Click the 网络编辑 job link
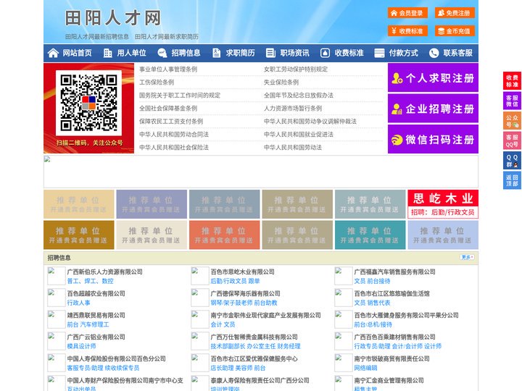The image size is (522, 391). pyautogui.click(x=365, y=368)
